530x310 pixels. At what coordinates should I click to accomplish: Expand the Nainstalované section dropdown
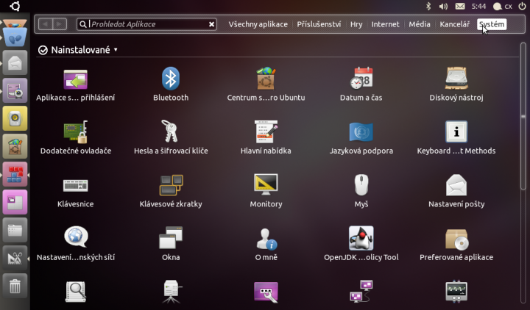pyautogui.click(x=116, y=50)
